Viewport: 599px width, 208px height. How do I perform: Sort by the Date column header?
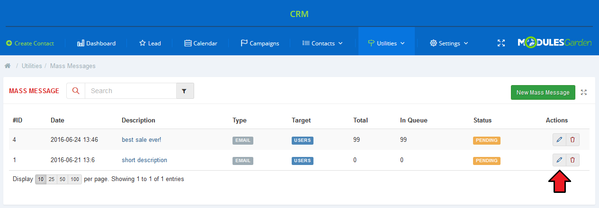[x=57, y=120]
